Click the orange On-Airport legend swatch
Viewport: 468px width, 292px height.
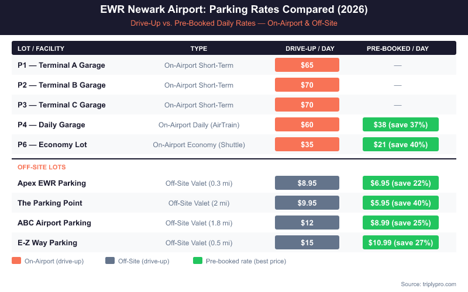point(16,261)
